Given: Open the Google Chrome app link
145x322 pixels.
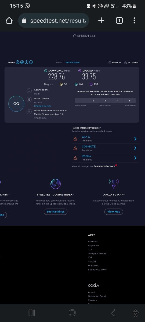Looking at the screenshot, I should 97,254.
